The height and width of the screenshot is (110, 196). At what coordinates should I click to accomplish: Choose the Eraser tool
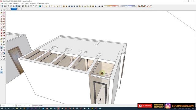4,13
